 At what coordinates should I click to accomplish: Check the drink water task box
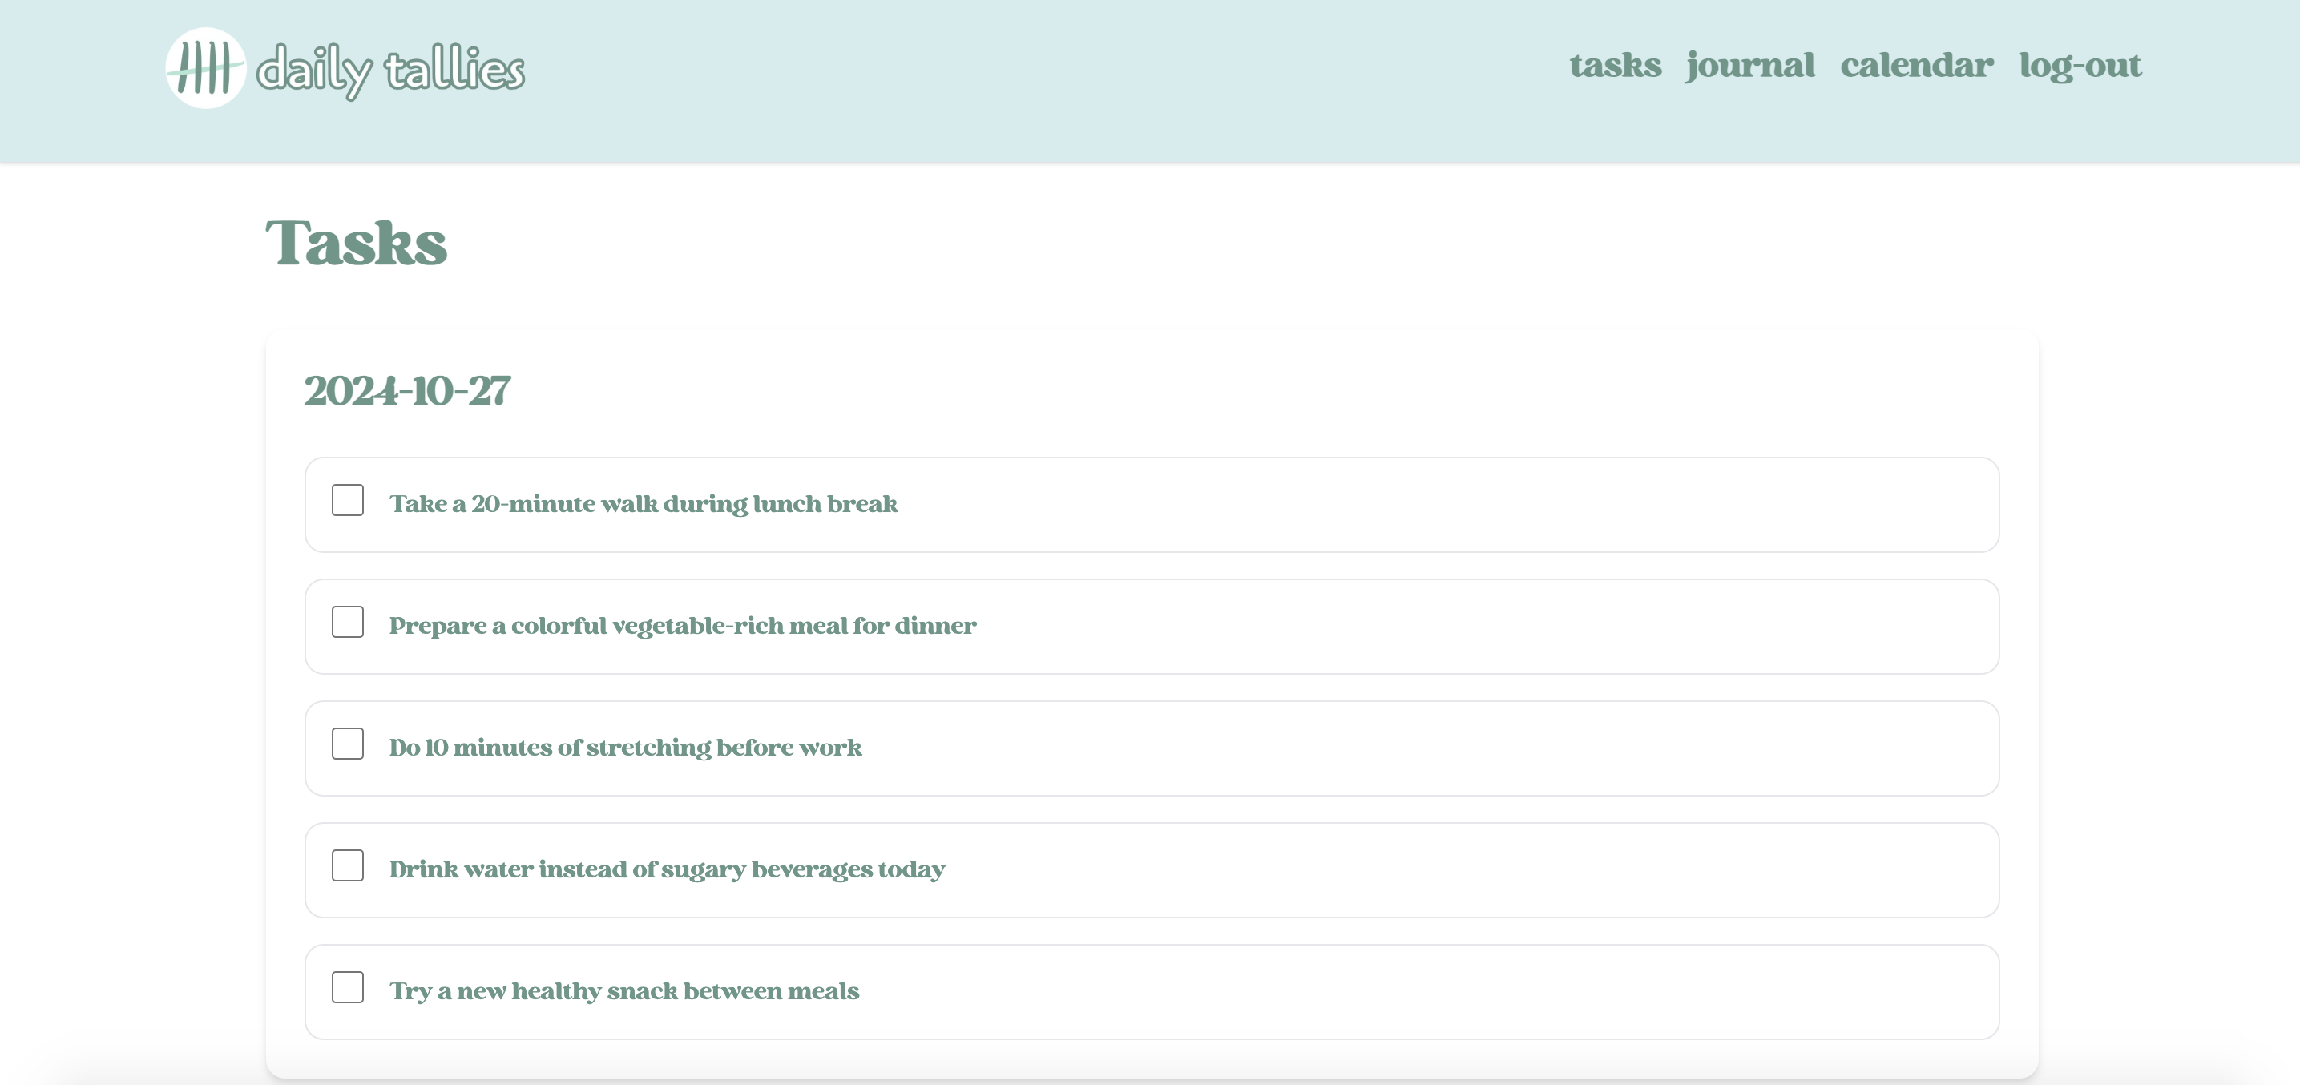tap(347, 865)
